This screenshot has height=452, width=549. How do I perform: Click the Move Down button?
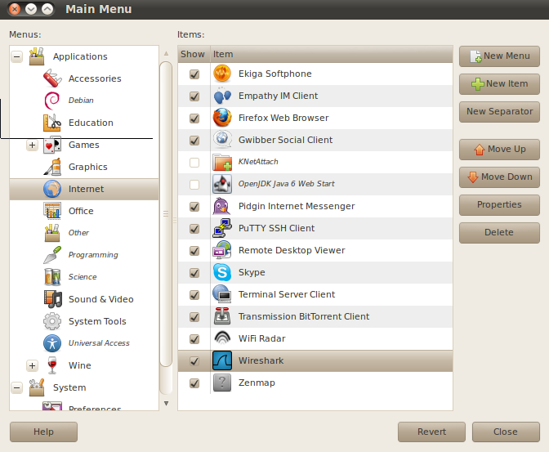[499, 177]
